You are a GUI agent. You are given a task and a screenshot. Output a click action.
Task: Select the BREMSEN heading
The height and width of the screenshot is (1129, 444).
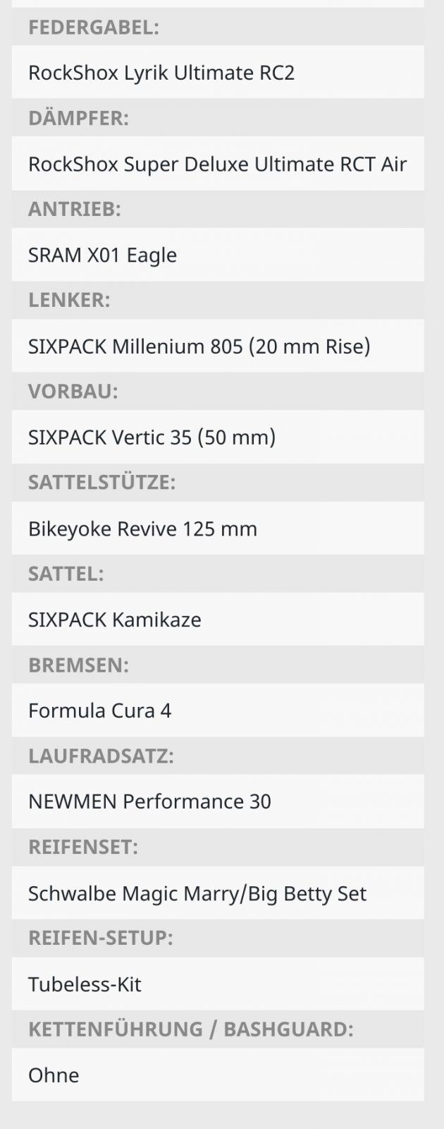click(x=79, y=665)
